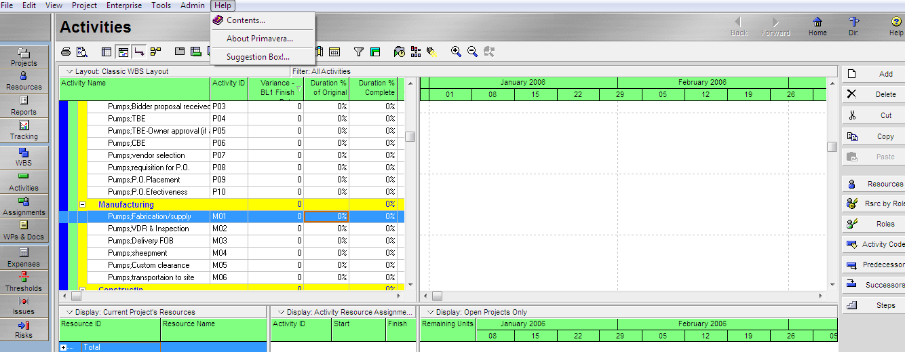Click the Zoom Out magnifier
The image size is (905, 352).
click(472, 52)
